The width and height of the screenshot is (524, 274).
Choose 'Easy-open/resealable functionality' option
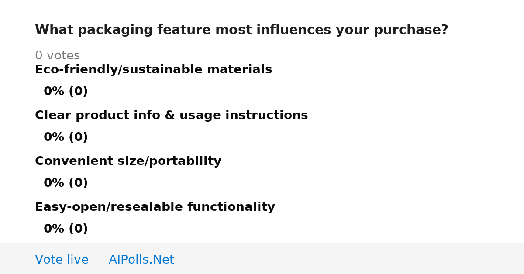(x=155, y=207)
